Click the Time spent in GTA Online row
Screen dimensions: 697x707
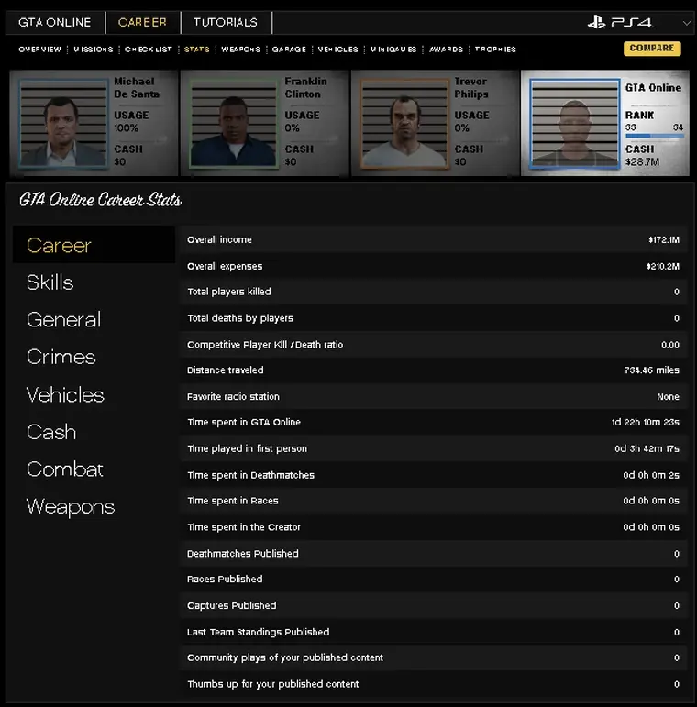434,422
